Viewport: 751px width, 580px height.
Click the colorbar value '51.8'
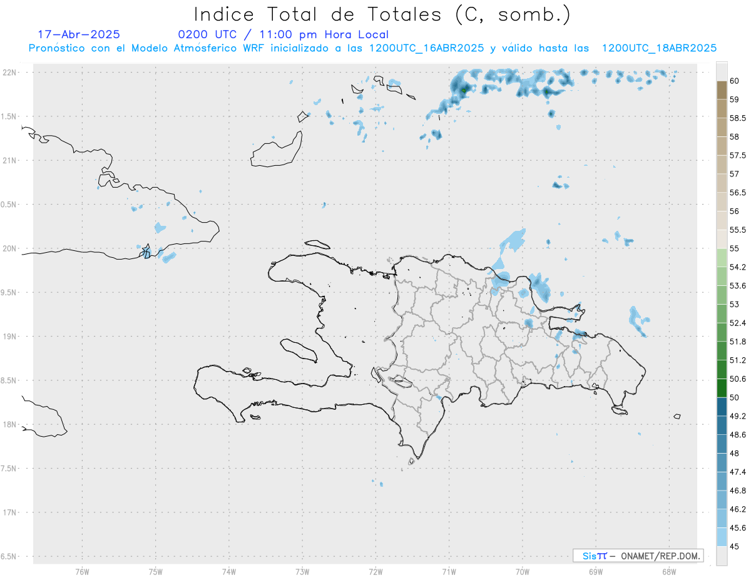[x=738, y=342]
